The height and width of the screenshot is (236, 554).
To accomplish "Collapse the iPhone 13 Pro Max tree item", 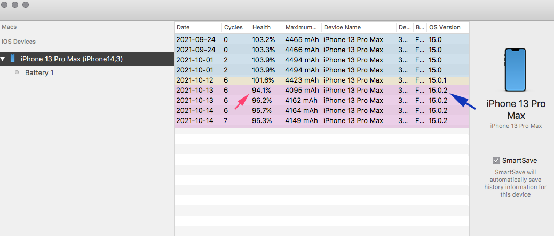I will click(3, 59).
